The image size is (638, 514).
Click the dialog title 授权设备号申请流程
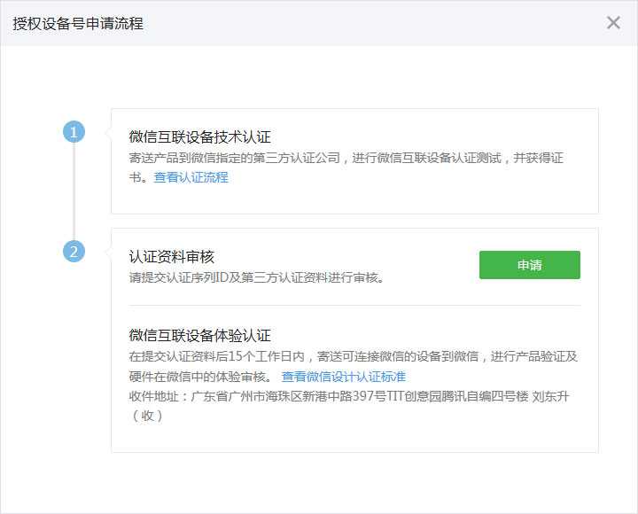(x=78, y=24)
